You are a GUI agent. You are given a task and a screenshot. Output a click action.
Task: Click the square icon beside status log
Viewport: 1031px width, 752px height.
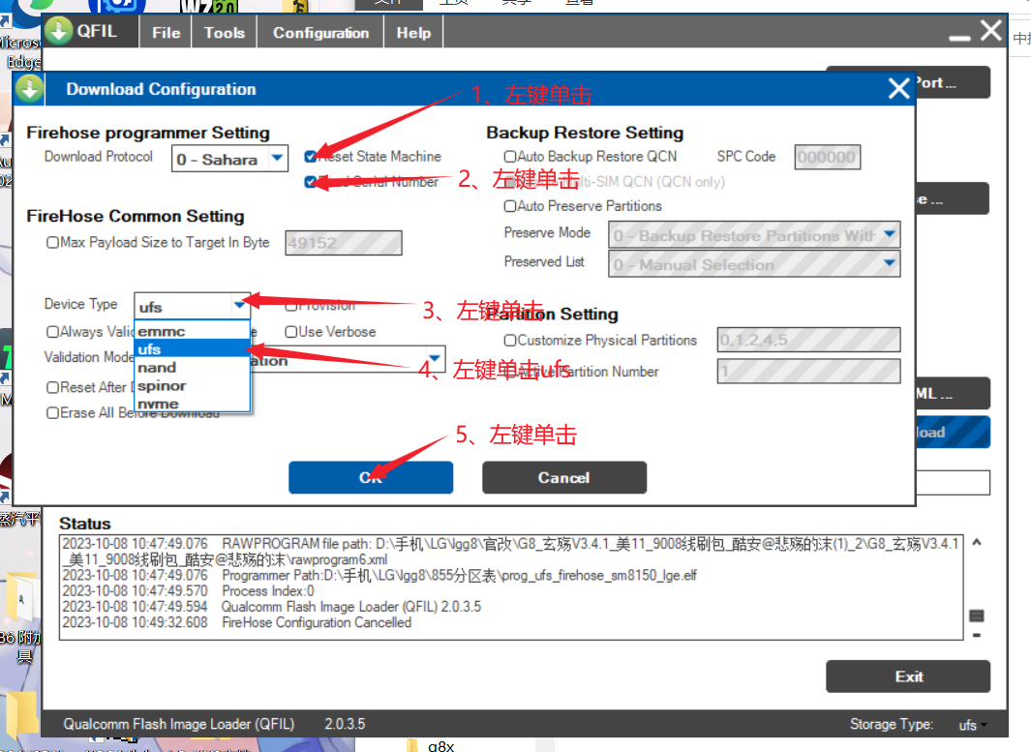coord(976,617)
